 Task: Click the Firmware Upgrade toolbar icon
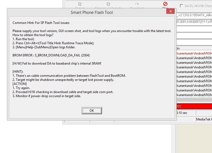click(x=108, y=4)
